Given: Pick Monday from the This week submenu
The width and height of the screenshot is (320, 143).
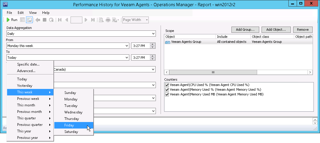Looking at the screenshot, I should 74,99.
